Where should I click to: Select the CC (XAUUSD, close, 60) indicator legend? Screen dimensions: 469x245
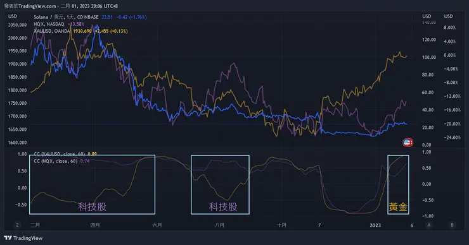tap(60, 154)
